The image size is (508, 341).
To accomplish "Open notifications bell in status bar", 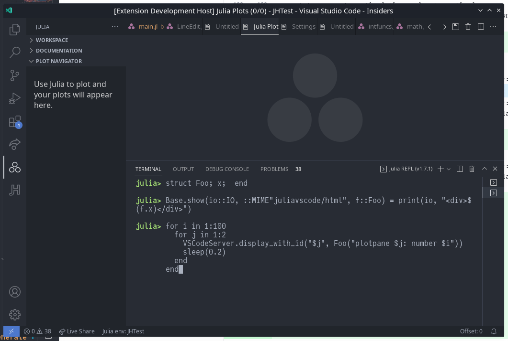I will tap(494, 331).
